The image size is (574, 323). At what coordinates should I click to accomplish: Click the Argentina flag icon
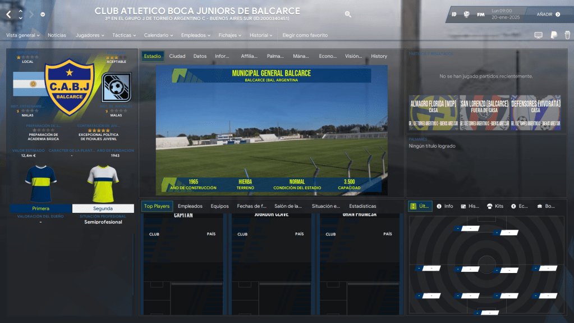click(29, 84)
